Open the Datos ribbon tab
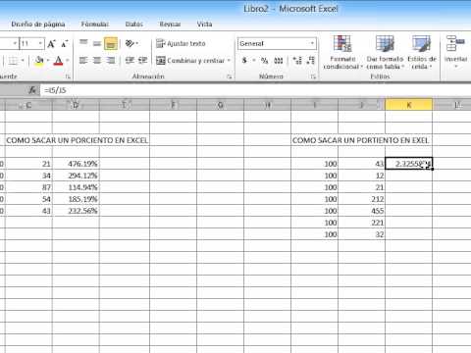Screen dimensions: 471x353 [x=134, y=24]
